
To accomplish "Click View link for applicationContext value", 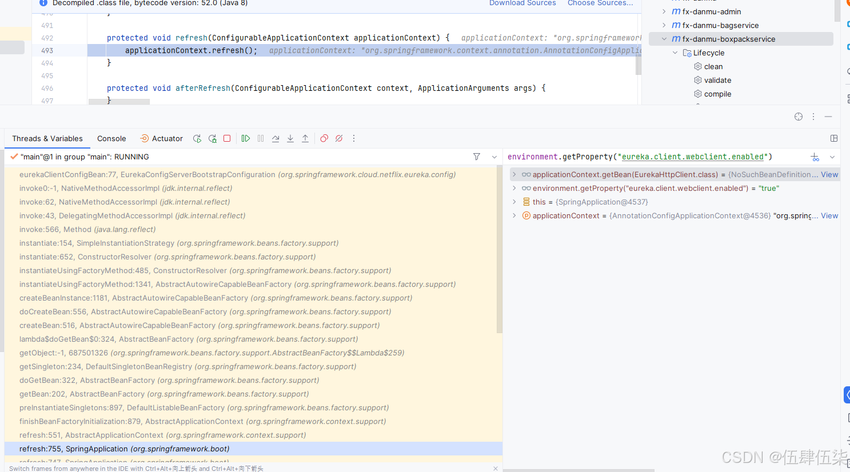I will (x=829, y=215).
